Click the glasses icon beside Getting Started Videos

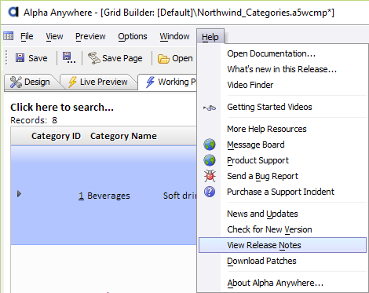pyautogui.click(x=210, y=108)
